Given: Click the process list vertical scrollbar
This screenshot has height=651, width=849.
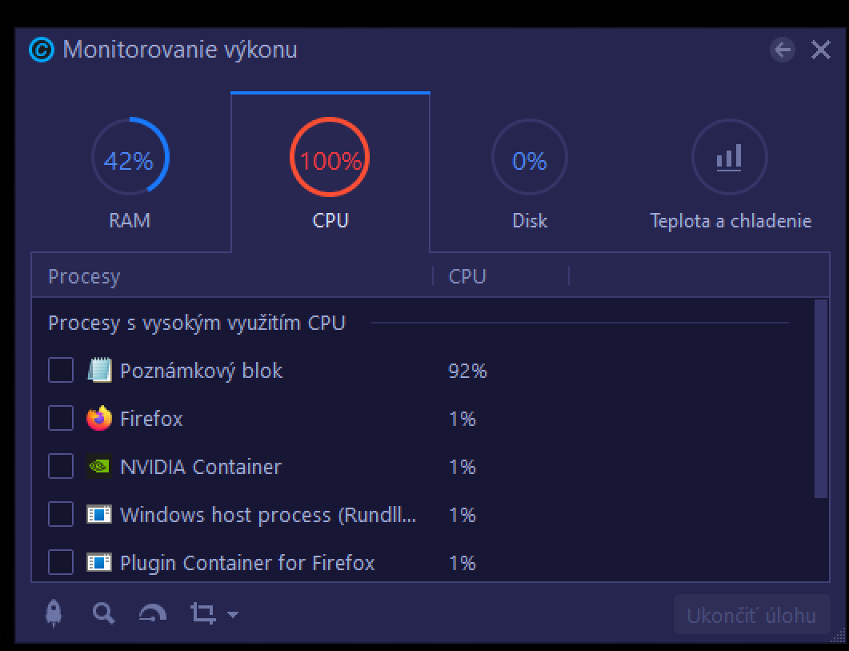Looking at the screenshot, I should (x=820, y=399).
